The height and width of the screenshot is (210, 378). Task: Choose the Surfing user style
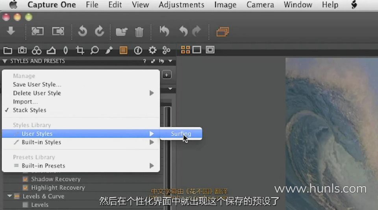pos(181,134)
